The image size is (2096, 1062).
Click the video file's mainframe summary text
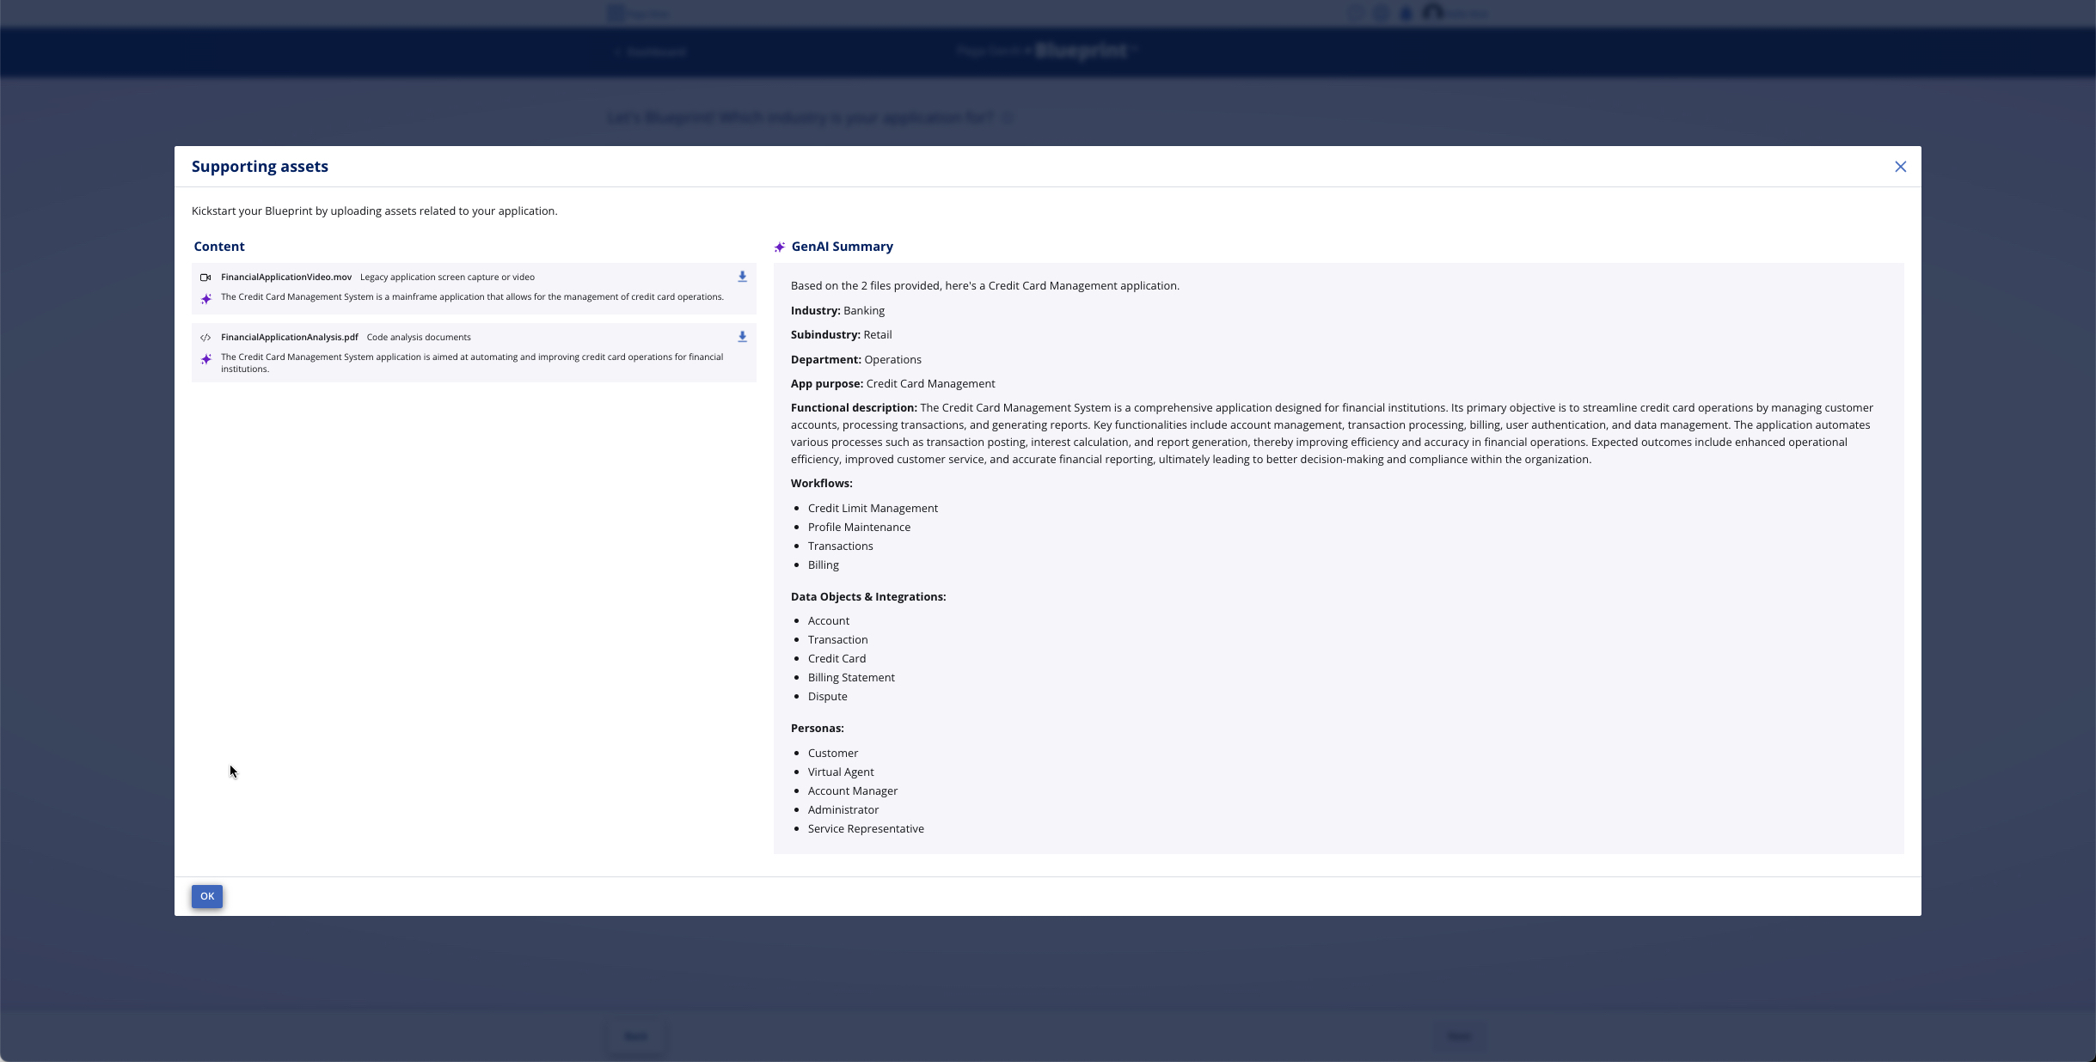(x=472, y=297)
